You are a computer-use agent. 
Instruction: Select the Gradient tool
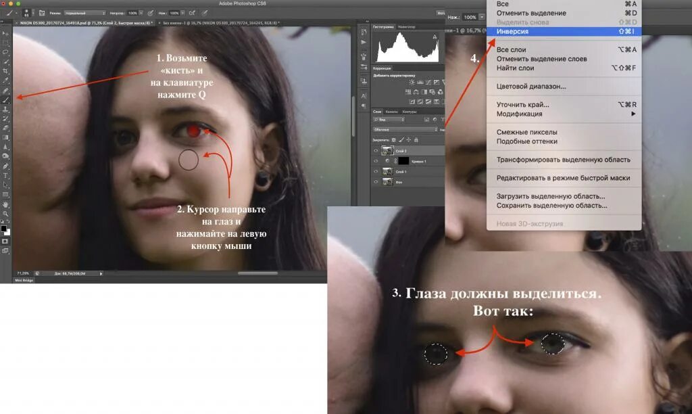(5, 137)
